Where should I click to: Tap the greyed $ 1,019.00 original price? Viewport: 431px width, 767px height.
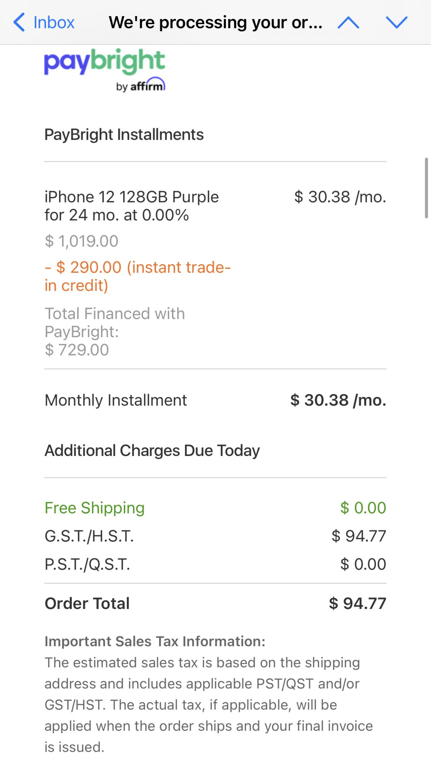point(81,241)
